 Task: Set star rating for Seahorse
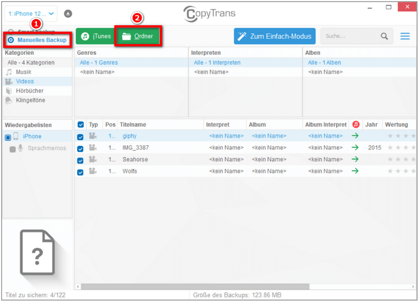[402, 159]
